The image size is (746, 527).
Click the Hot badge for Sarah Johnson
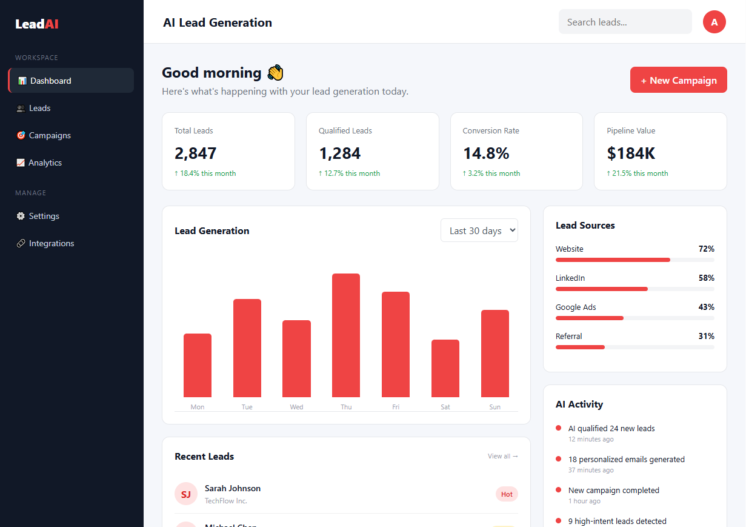pos(507,494)
